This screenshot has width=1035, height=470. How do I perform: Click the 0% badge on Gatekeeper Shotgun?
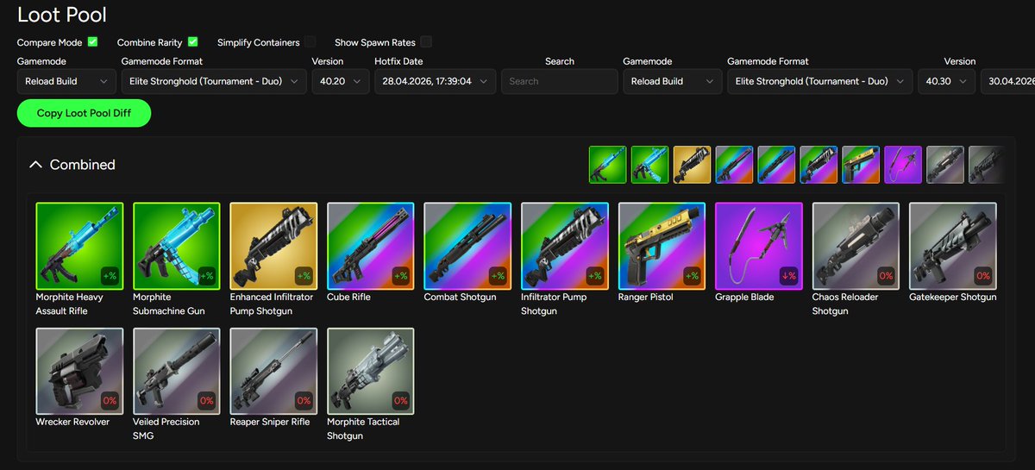click(982, 276)
